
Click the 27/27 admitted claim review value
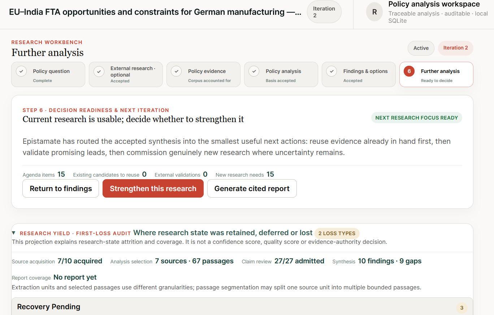point(299,261)
